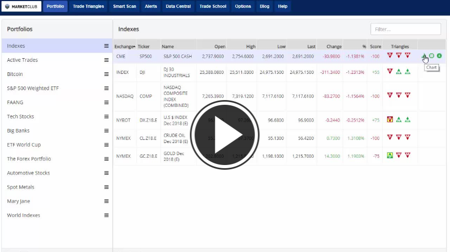Screen dimensions: 450x252
Task: Click the monthly green triangle for DJI
Action: pos(408,71)
